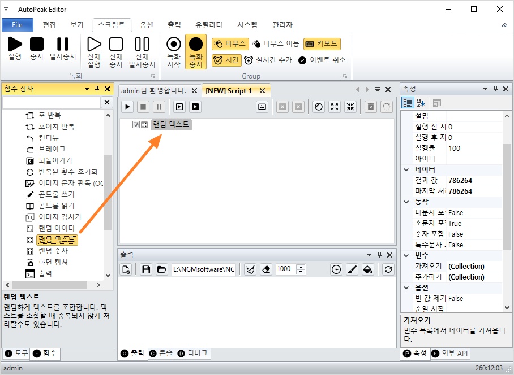The width and height of the screenshot is (514, 375).
Task: Switch to the 시스템 ribbon tab
Action: [247, 25]
